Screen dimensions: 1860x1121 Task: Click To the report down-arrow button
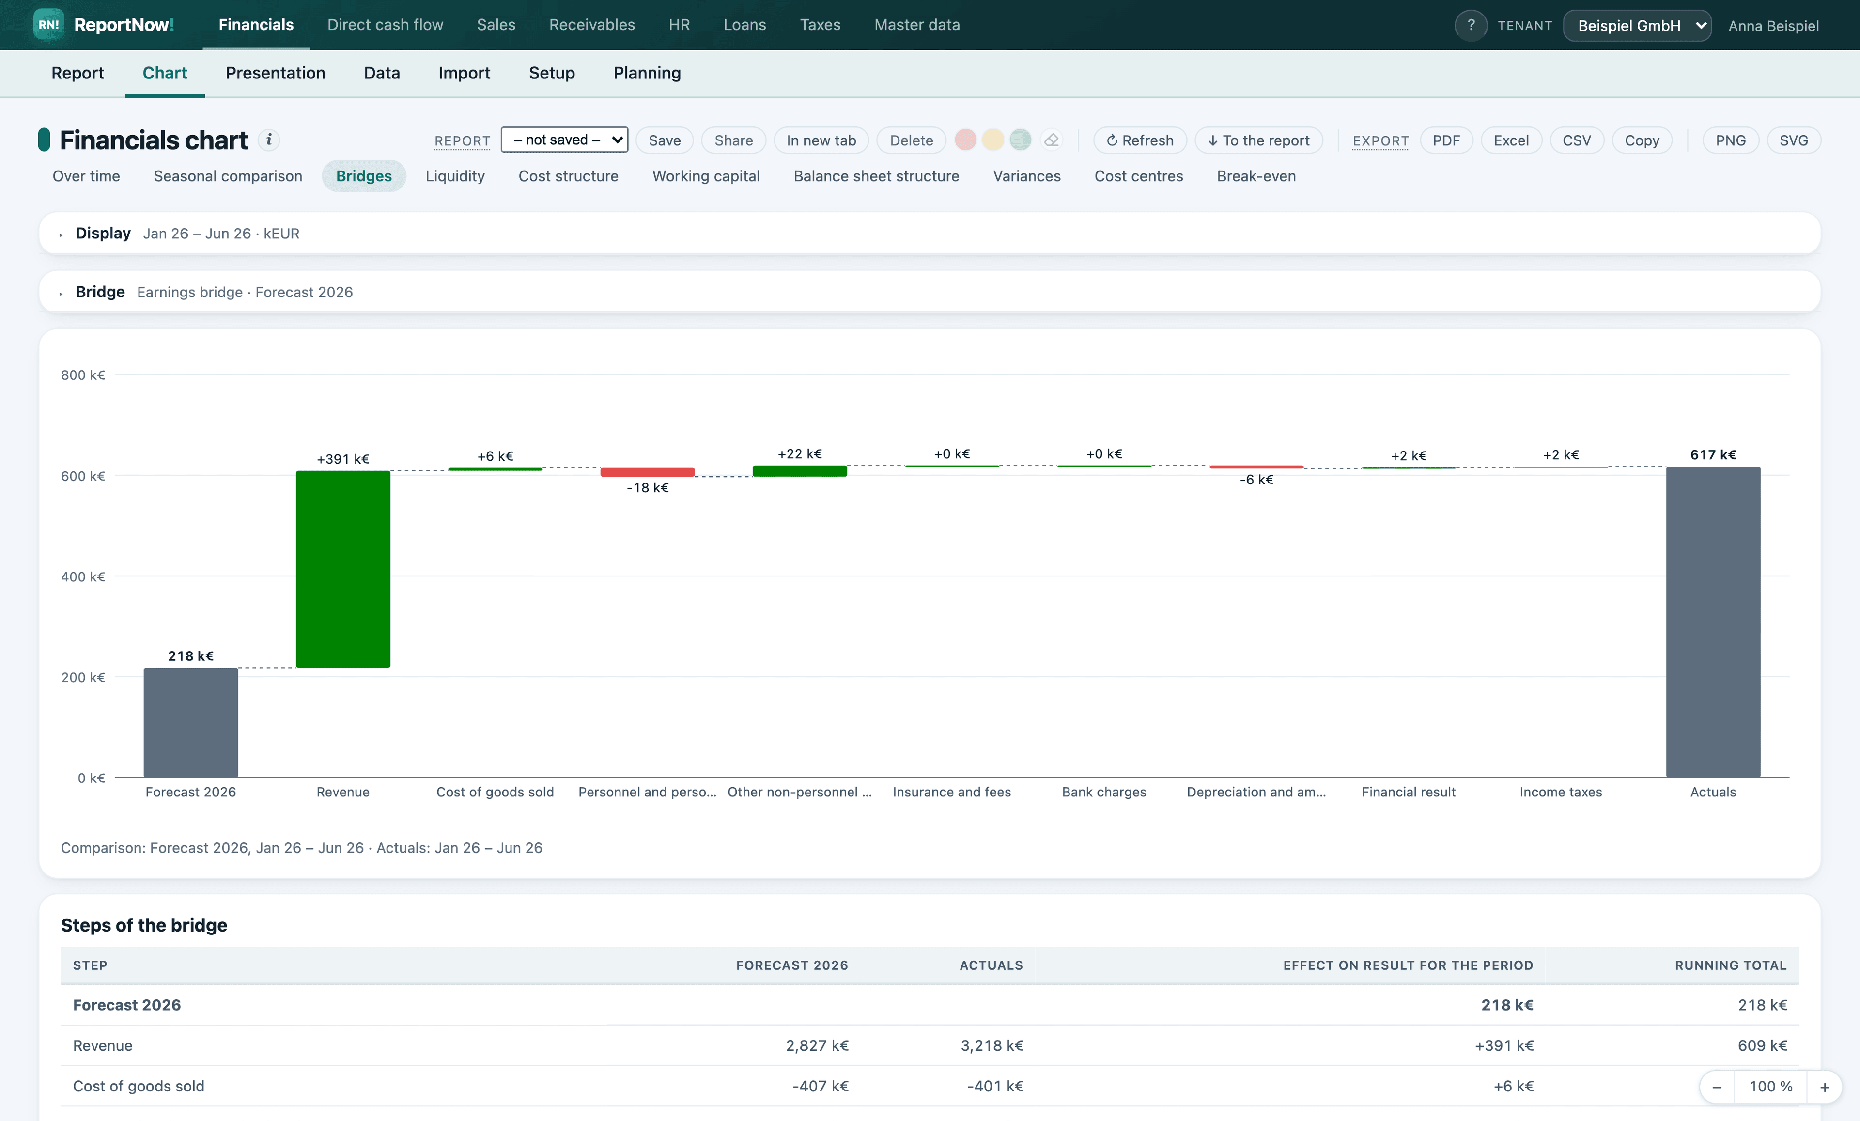pos(1258,140)
